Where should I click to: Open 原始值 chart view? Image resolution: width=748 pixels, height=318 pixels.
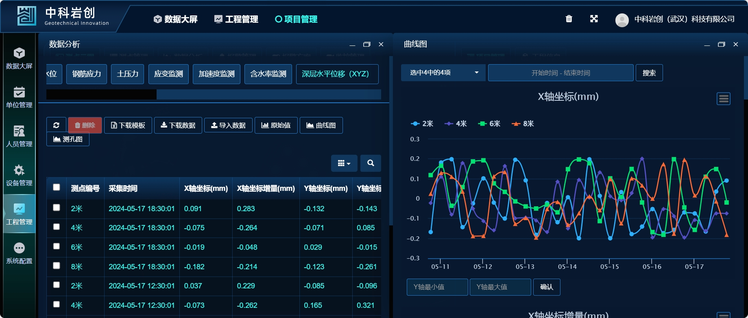click(x=276, y=125)
